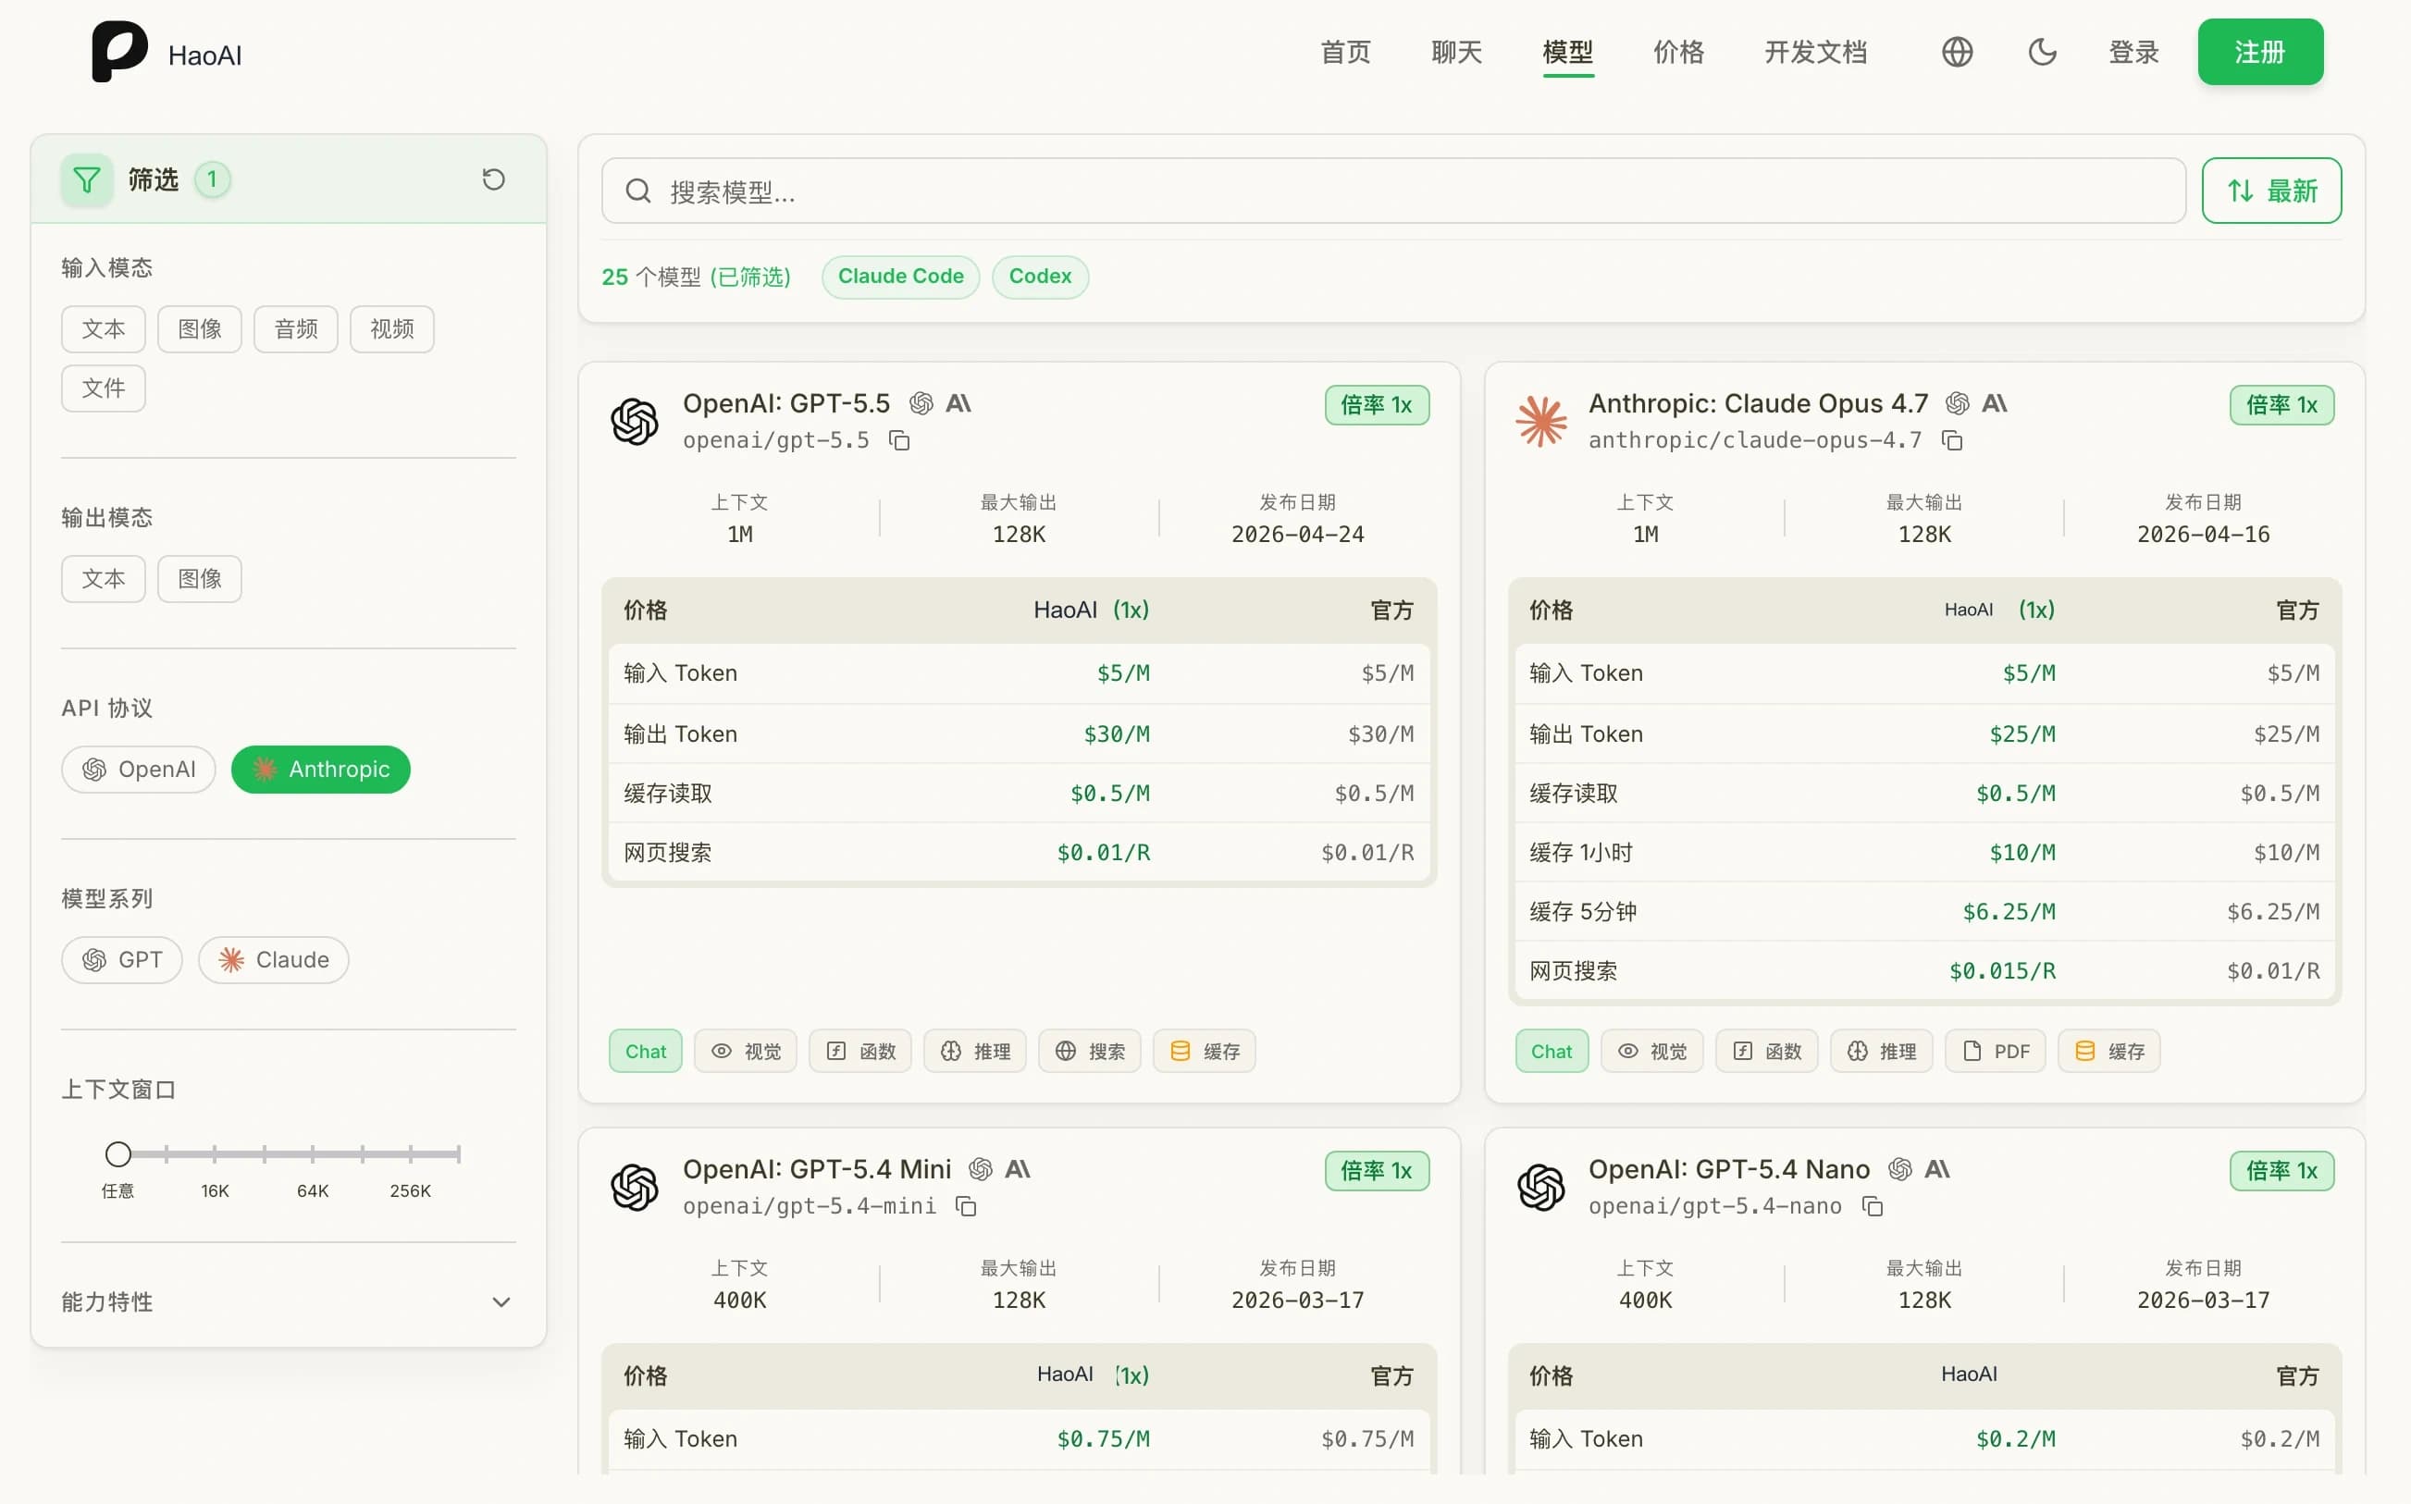Click OpenAI protocol icon beside Claude Opus 4.7 title

pyautogui.click(x=1958, y=403)
